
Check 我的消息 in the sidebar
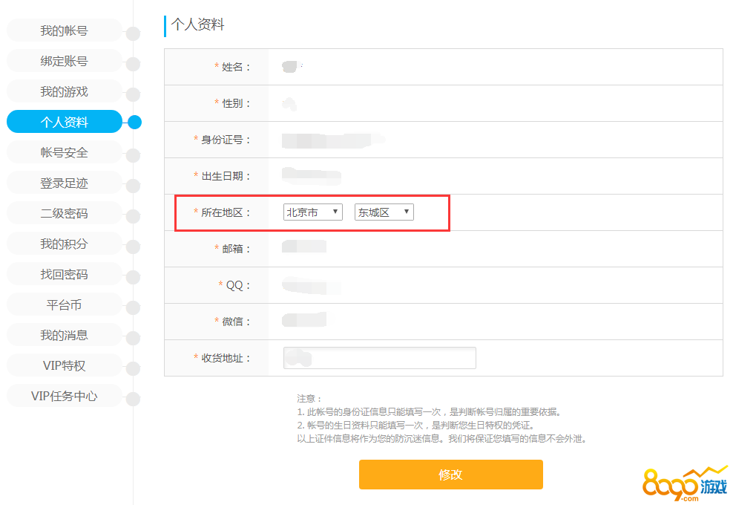64,335
